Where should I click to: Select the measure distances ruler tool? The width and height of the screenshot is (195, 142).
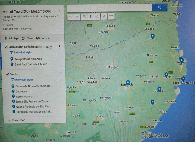(x=111, y=17)
